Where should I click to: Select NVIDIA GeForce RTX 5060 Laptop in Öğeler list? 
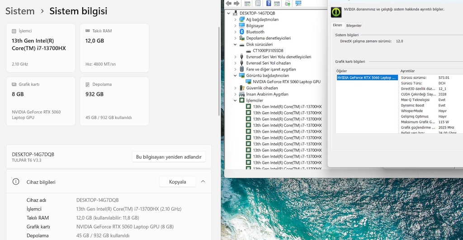(367, 78)
